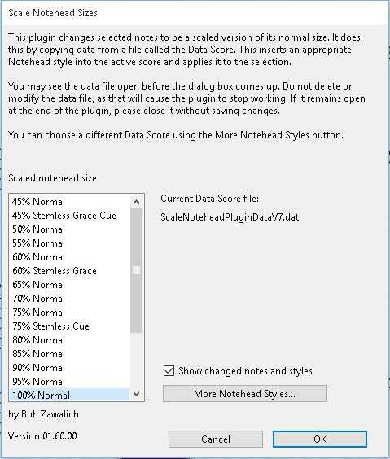Open More Notehead Styles dialog
This screenshot has width=390, height=459.
coord(245,393)
